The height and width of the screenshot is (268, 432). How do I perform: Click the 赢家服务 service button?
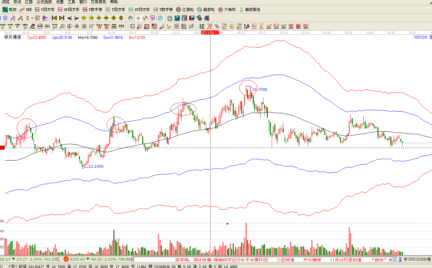coord(250,10)
